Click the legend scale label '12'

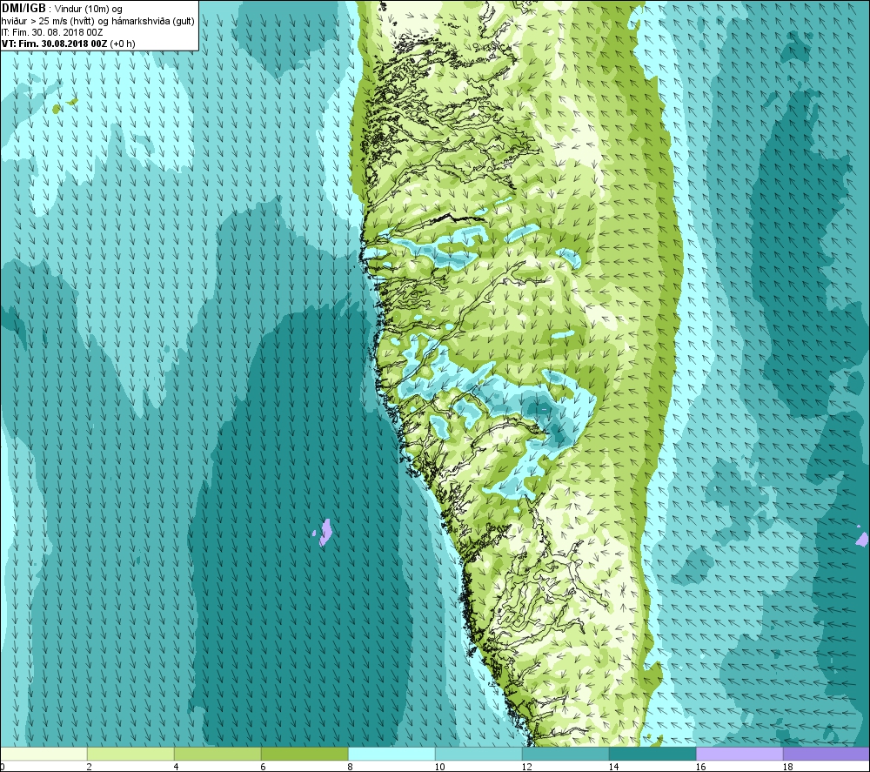pos(526,767)
